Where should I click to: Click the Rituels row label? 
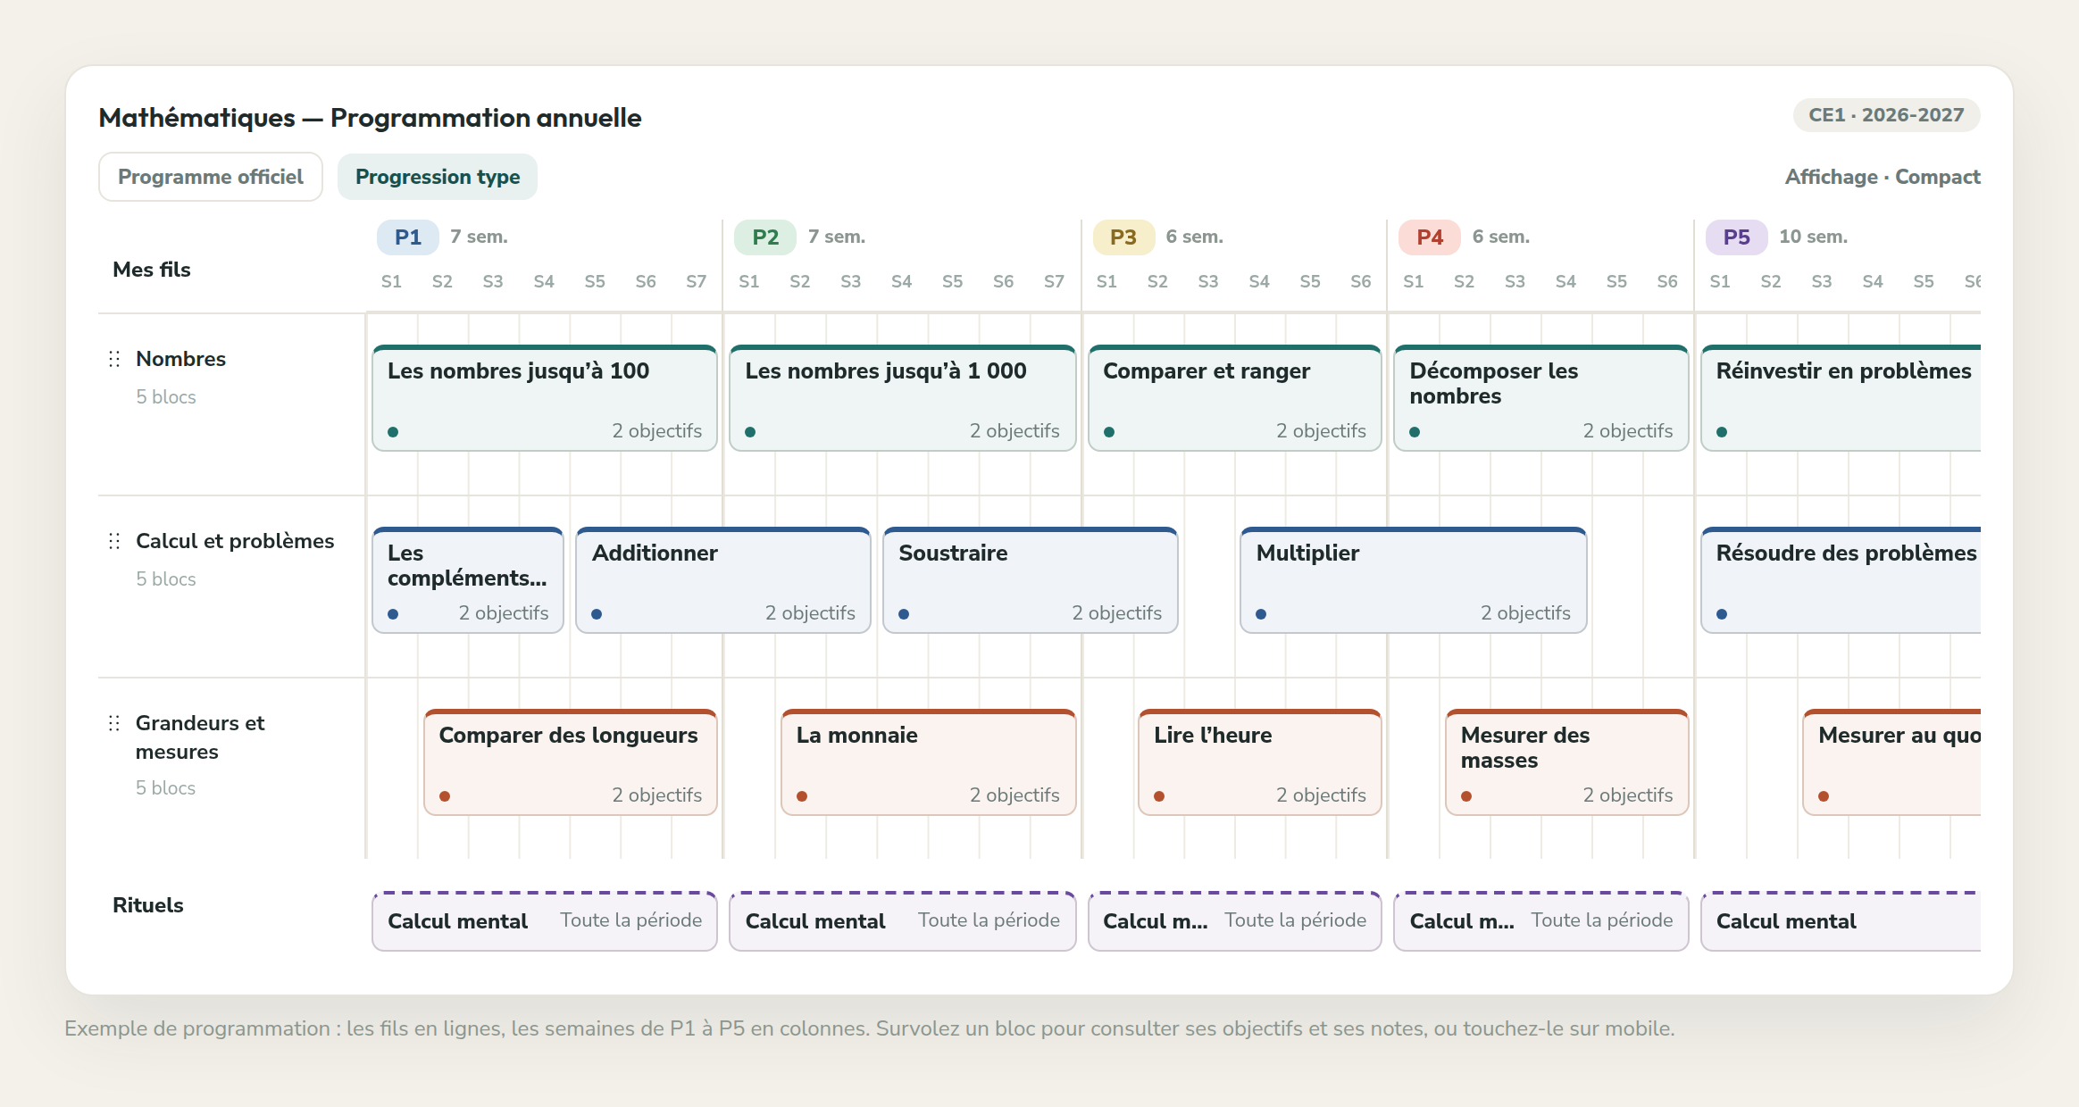coord(148,905)
